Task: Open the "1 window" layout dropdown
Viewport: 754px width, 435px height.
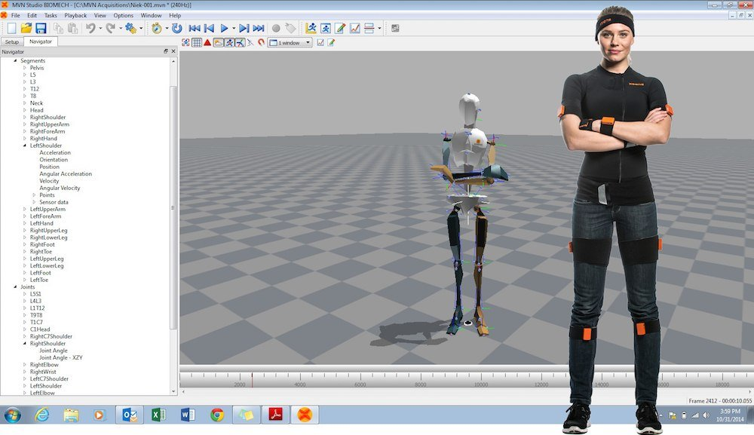Action: tap(290, 42)
